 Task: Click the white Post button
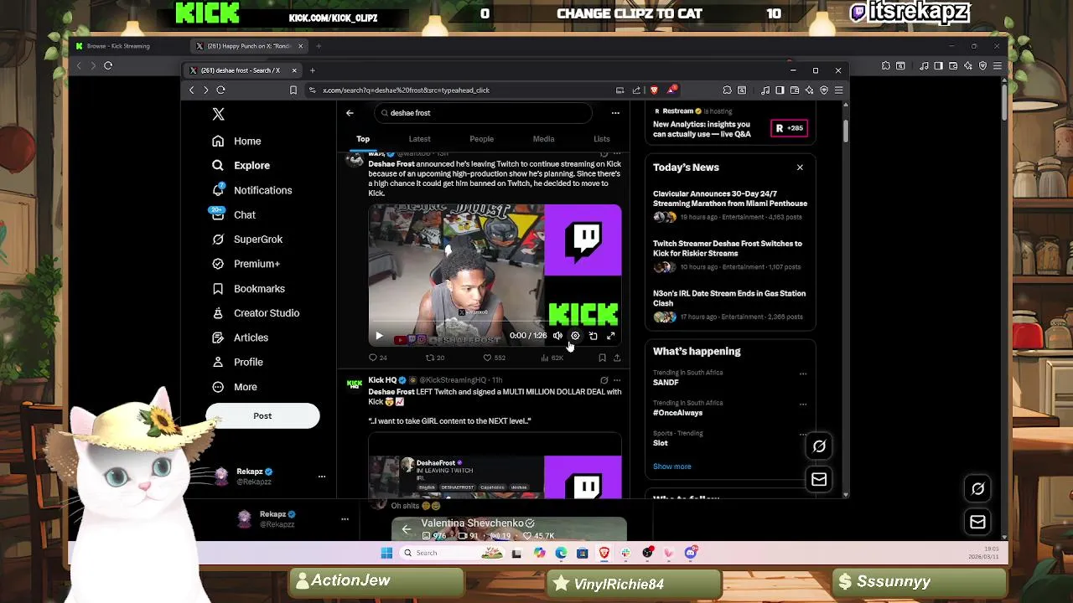point(262,416)
